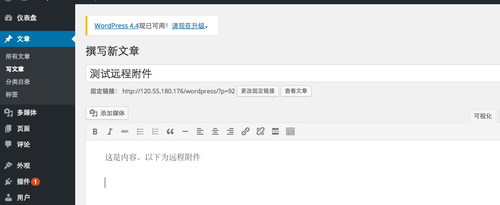500x205 pixels.
Task: Insert a blockquote
Action: (170, 131)
